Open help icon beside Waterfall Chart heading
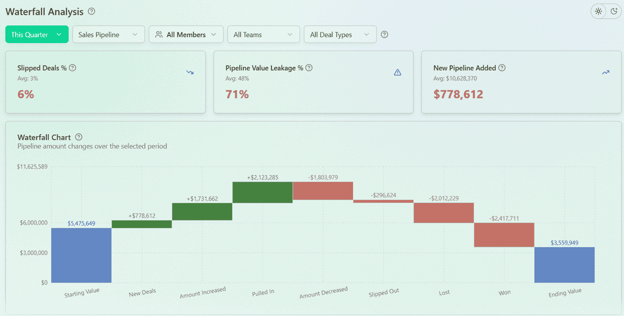This screenshot has width=624, height=316. (x=79, y=137)
